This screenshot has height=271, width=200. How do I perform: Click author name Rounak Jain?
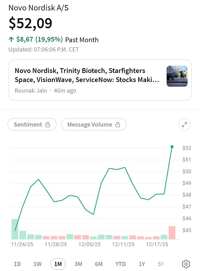pos(31,90)
